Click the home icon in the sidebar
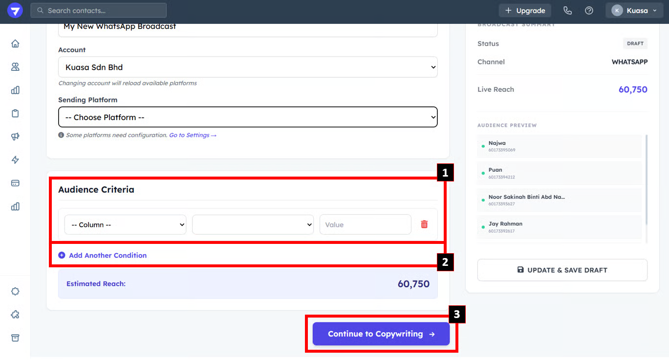Screen dimensions: 669x360 pos(15,43)
